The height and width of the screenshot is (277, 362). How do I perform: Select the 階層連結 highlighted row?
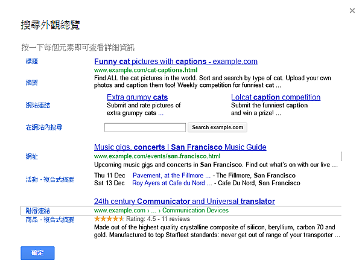pyautogui.click(x=37, y=211)
